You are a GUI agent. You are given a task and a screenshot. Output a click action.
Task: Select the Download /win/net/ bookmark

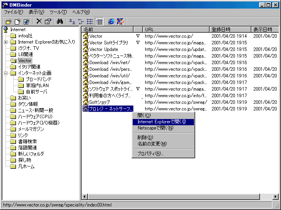[110, 63]
